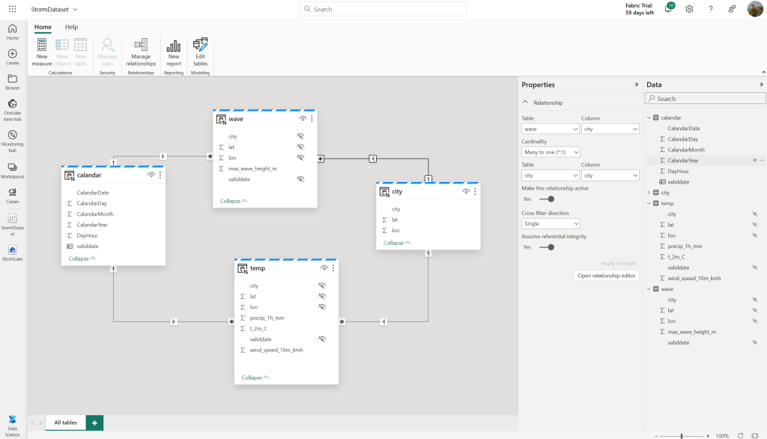Viewport: 767px width, 439px height.
Task: Open the app launcher grid icon
Action: 12,9
